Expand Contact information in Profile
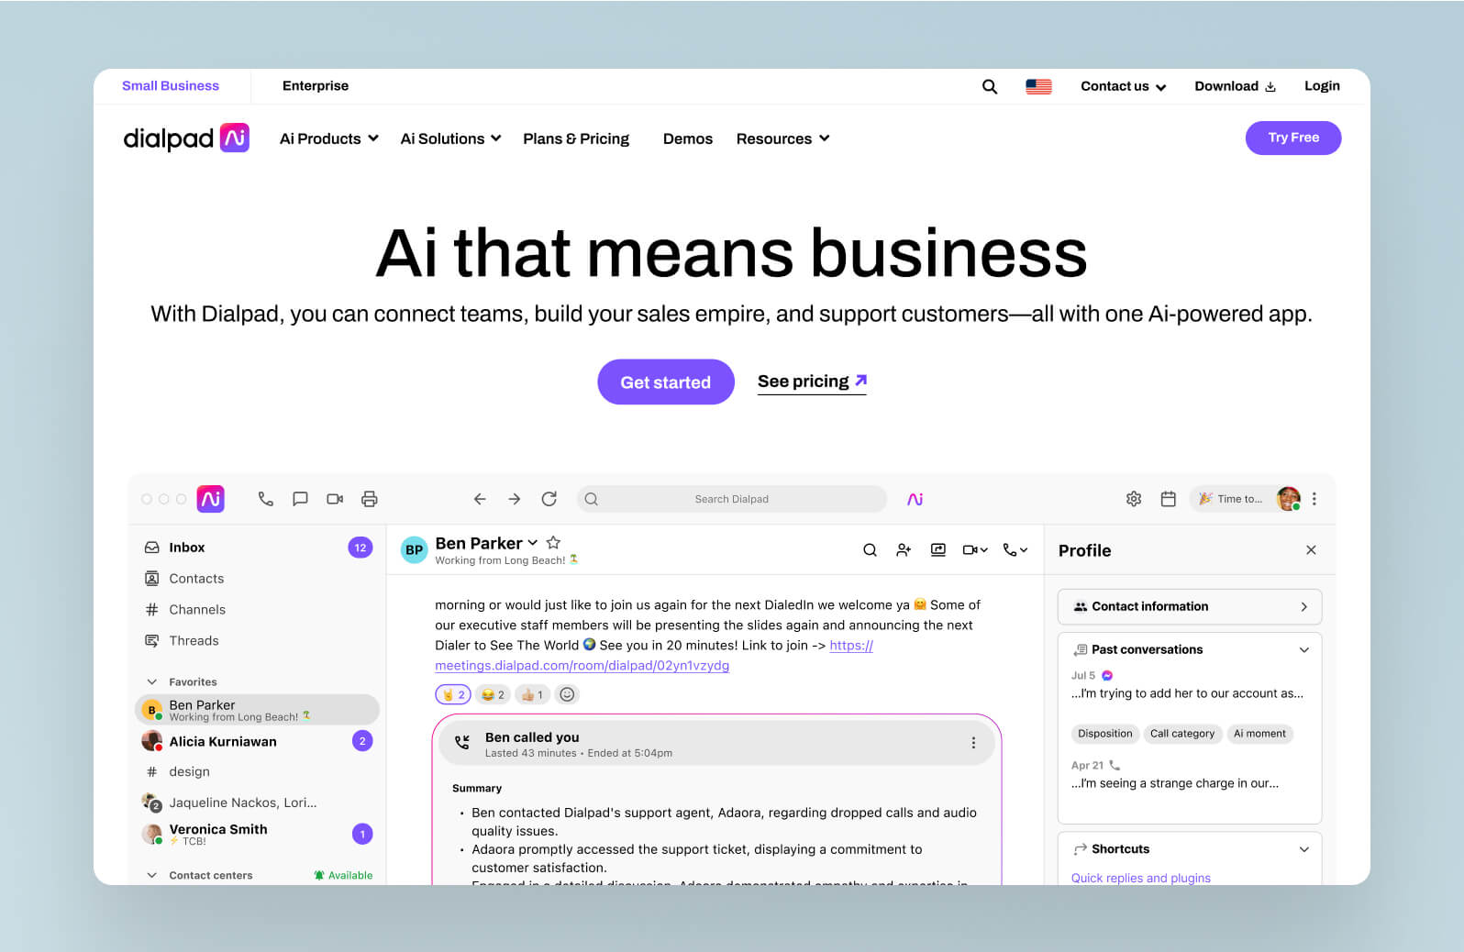1464x952 pixels. pos(1190,606)
